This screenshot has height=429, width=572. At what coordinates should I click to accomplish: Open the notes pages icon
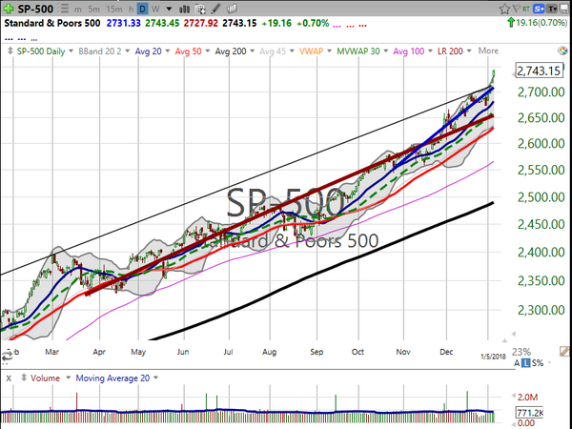click(x=232, y=9)
